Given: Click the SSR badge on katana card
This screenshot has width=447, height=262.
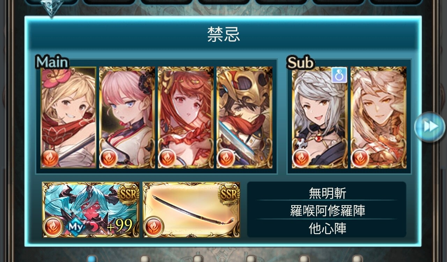Looking at the screenshot, I should coord(229,194).
